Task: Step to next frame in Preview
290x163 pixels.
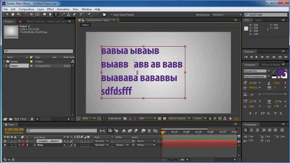Action: [x=262, y=57]
